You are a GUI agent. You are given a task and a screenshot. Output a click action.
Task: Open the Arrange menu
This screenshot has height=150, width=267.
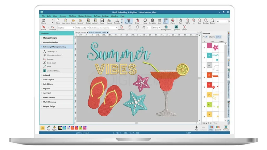pos(63,16)
